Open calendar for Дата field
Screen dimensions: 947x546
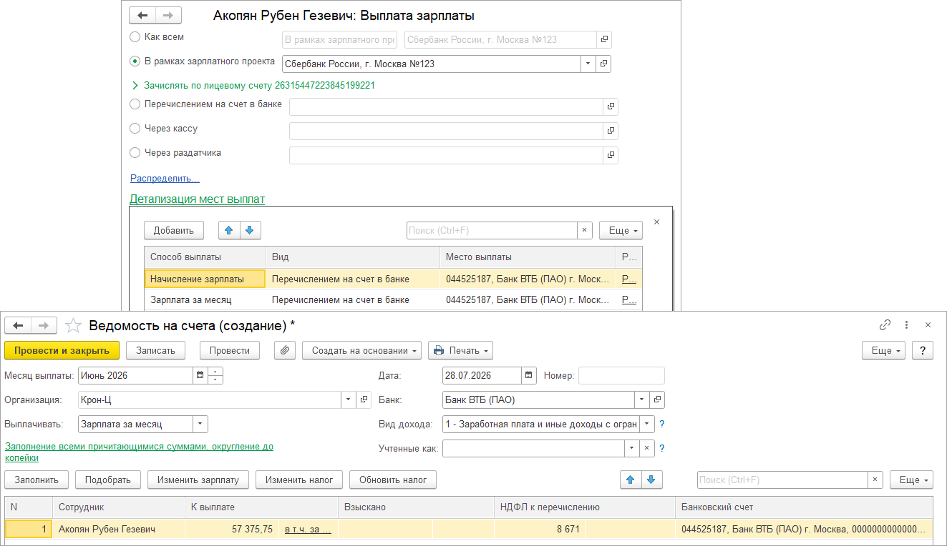coord(528,375)
